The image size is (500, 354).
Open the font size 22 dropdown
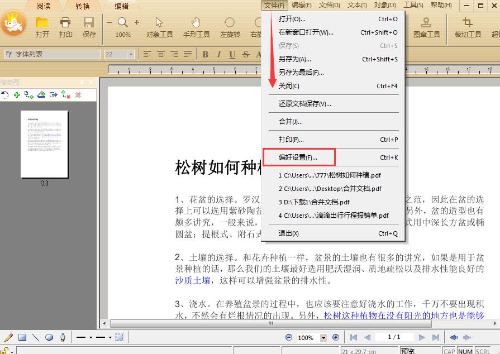(x=131, y=55)
